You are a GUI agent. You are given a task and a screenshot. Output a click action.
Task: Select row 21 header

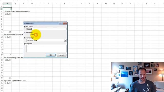(x=2, y=57)
